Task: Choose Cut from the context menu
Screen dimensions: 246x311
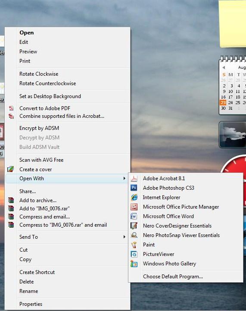Action: pyautogui.click(x=23, y=250)
